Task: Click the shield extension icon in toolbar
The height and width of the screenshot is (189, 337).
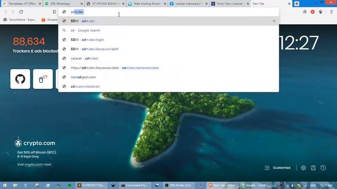Action: click(x=321, y=12)
